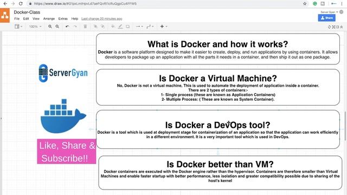Click the language globe icon
The image size is (347, 195).
[x=342, y=12]
